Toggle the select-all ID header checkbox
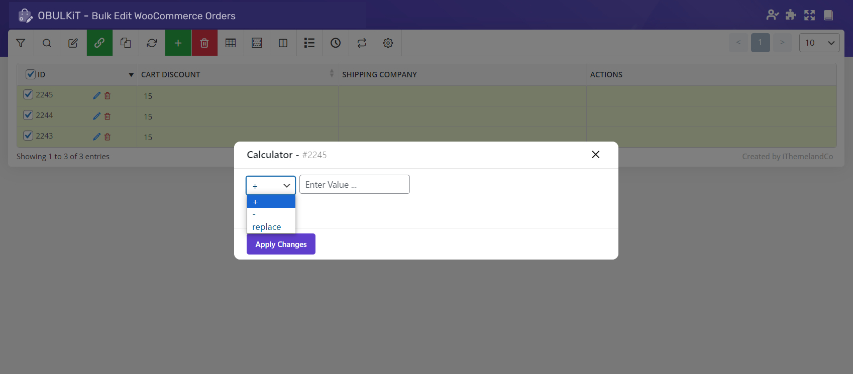This screenshot has height=374, width=853. [x=31, y=74]
